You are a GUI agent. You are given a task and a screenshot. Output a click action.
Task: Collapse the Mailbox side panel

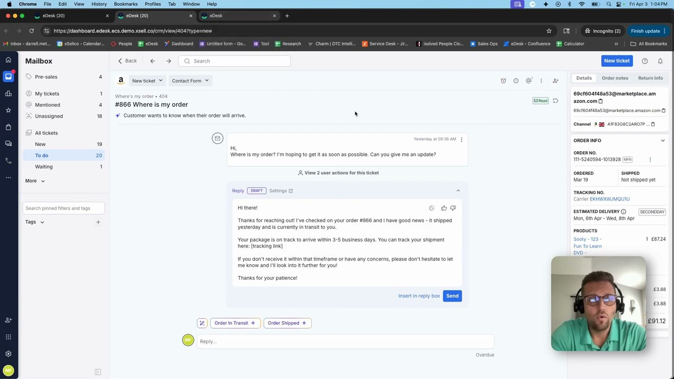click(97, 372)
